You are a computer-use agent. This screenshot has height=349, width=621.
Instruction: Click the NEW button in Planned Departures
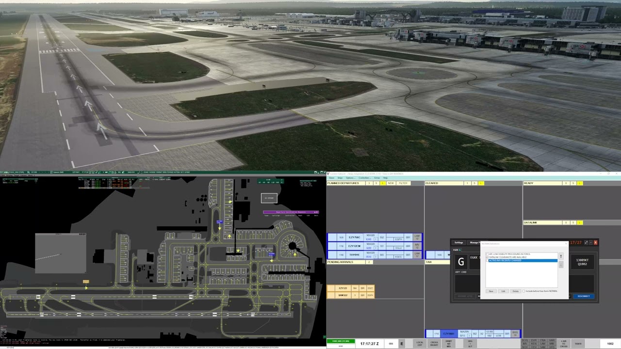pos(391,183)
